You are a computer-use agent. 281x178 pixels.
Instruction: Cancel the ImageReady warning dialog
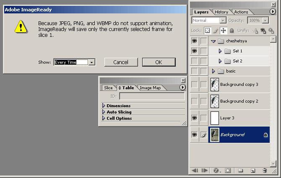pyautogui.click(x=121, y=62)
